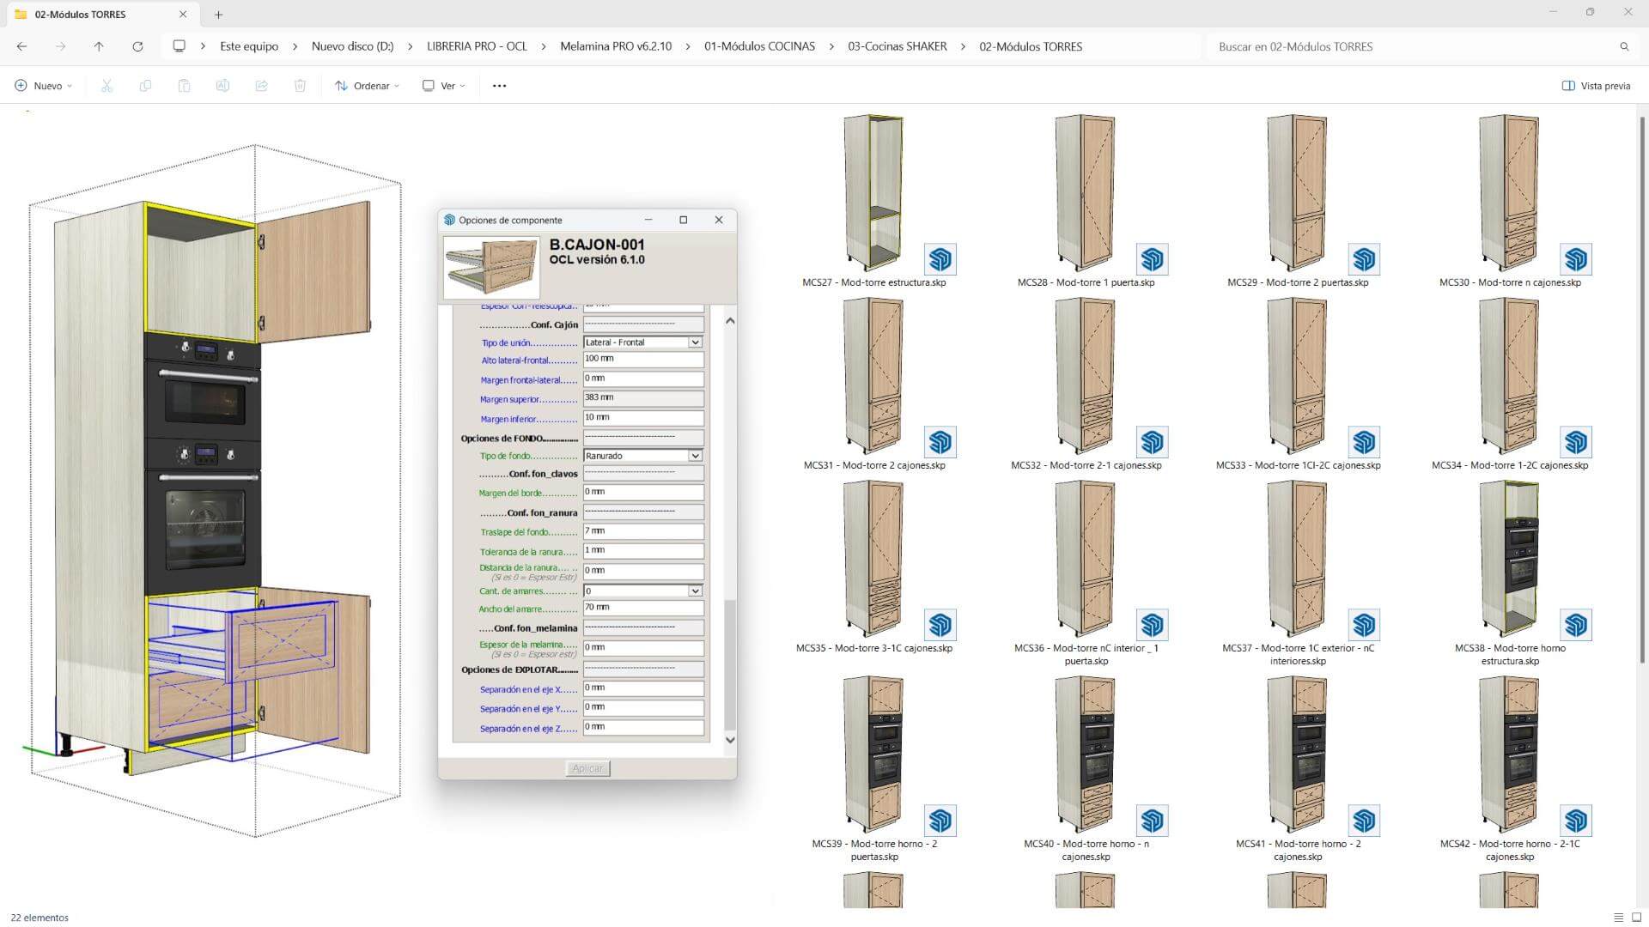Click the search magnifier icon
The image size is (1649, 927).
pos(1624,46)
